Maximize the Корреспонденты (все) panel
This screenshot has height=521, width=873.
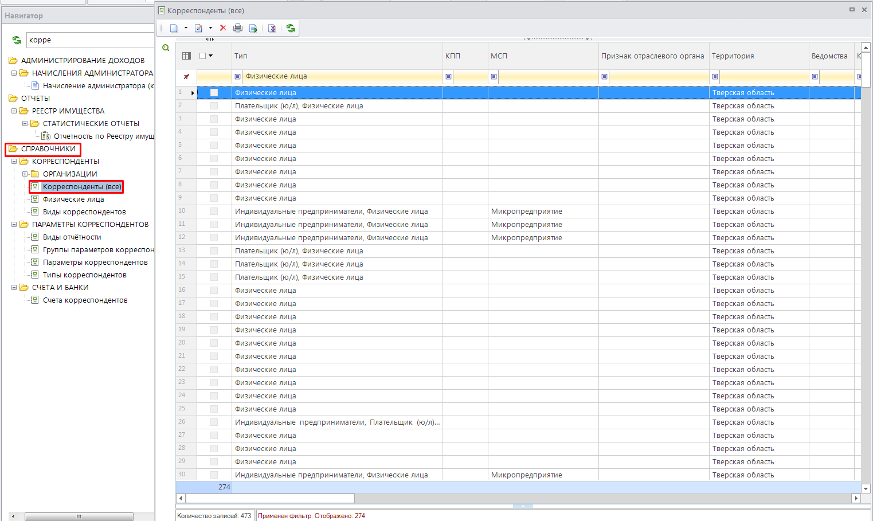pos(852,10)
